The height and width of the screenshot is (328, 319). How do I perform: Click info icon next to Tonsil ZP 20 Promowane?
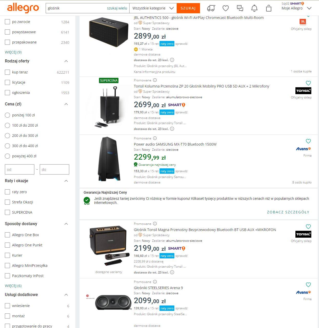coord(155,80)
